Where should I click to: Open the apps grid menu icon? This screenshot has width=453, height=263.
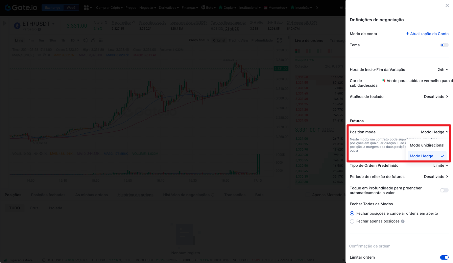[x=86, y=7]
